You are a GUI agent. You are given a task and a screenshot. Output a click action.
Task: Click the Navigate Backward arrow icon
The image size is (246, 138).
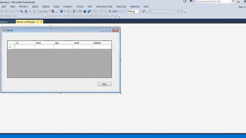point(61,11)
